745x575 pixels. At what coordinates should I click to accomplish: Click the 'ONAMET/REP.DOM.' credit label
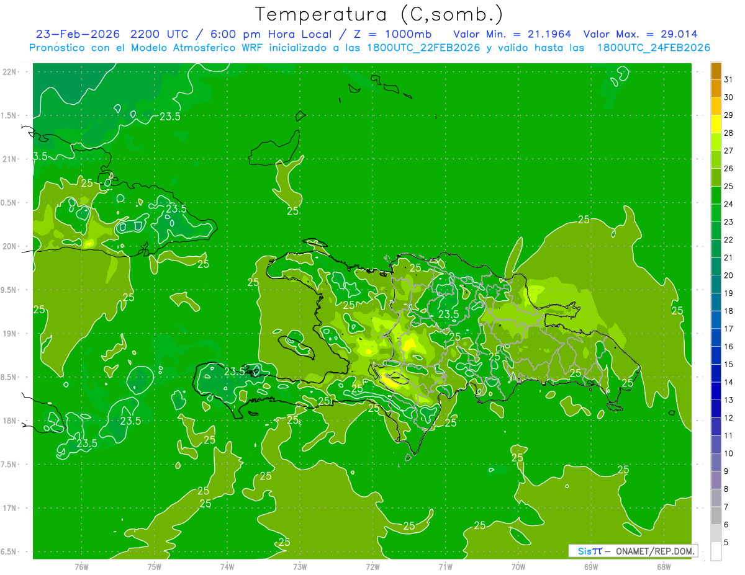click(x=655, y=551)
